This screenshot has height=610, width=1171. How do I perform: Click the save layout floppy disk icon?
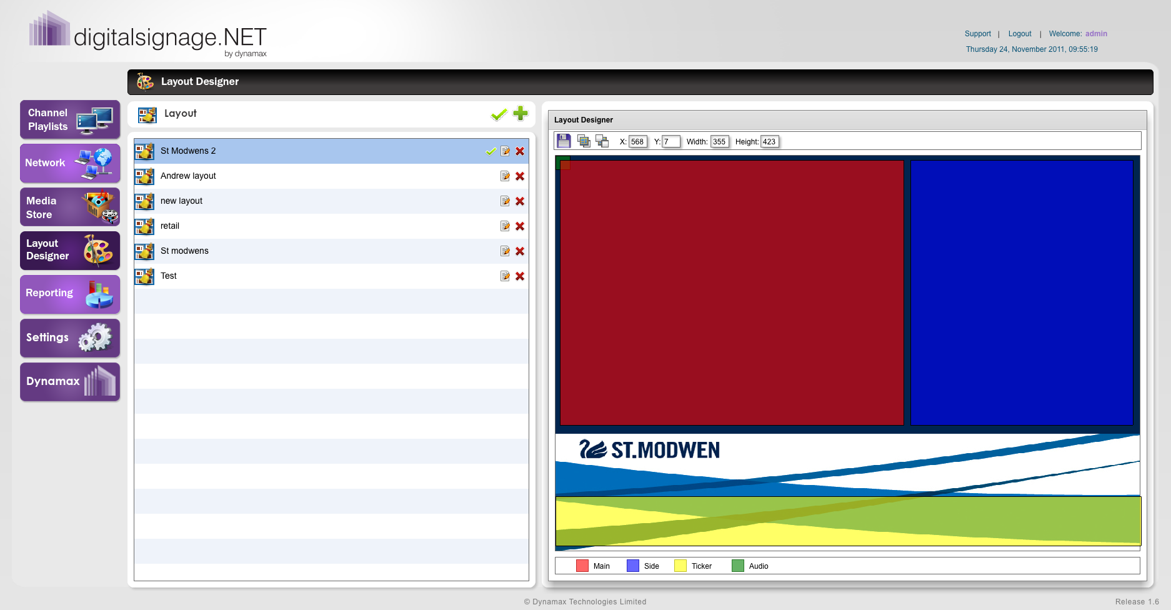[x=564, y=141]
